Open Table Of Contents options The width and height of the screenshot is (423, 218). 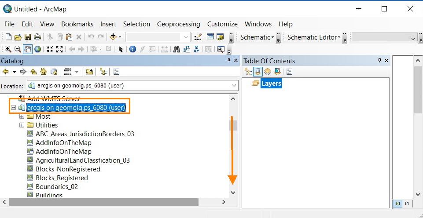(290, 72)
